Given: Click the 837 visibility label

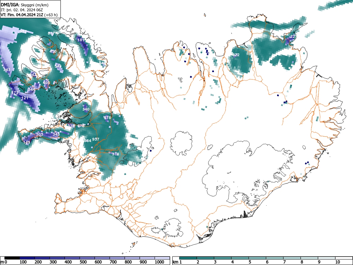Looking at the screenshot, I should coord(51,33).
